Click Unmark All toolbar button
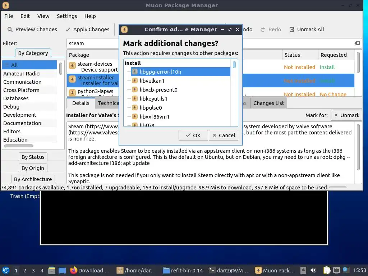 coord(307,29)
